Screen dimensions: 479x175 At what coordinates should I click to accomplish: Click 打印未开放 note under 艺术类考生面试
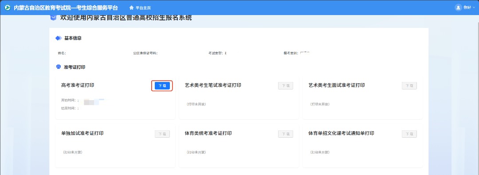coord(319,104)
